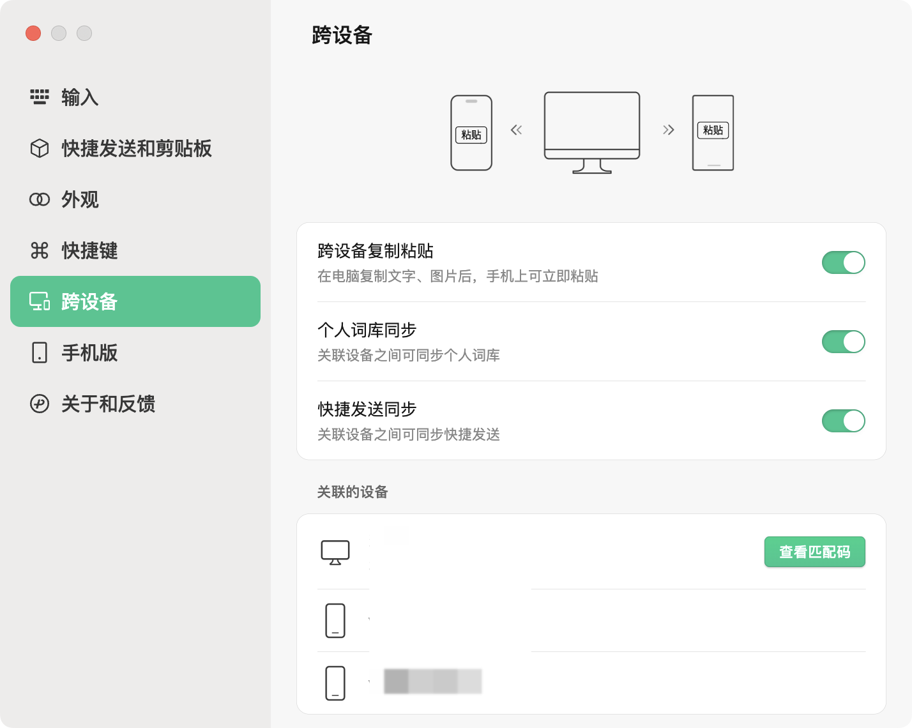The image size is (912, 728).
Task: Click the text 关联设备之间可同步个人词库
Action: click(409, 355)
